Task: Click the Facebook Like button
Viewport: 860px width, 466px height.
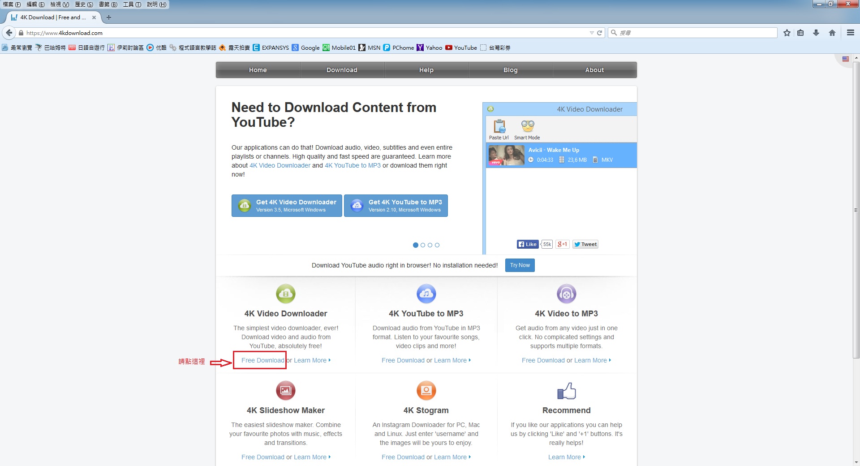Action: (528, 244)
